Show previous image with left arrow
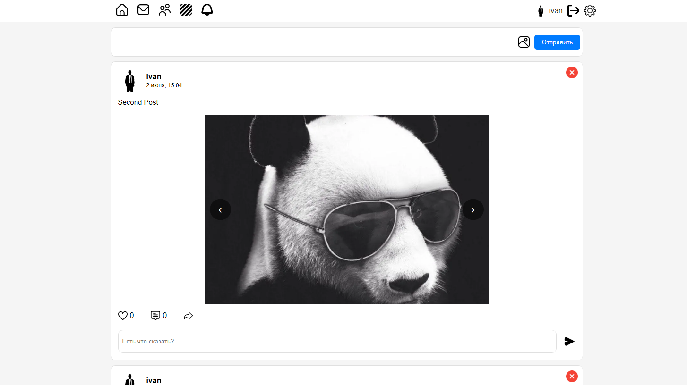687x385 pixels. coord(220,209)
